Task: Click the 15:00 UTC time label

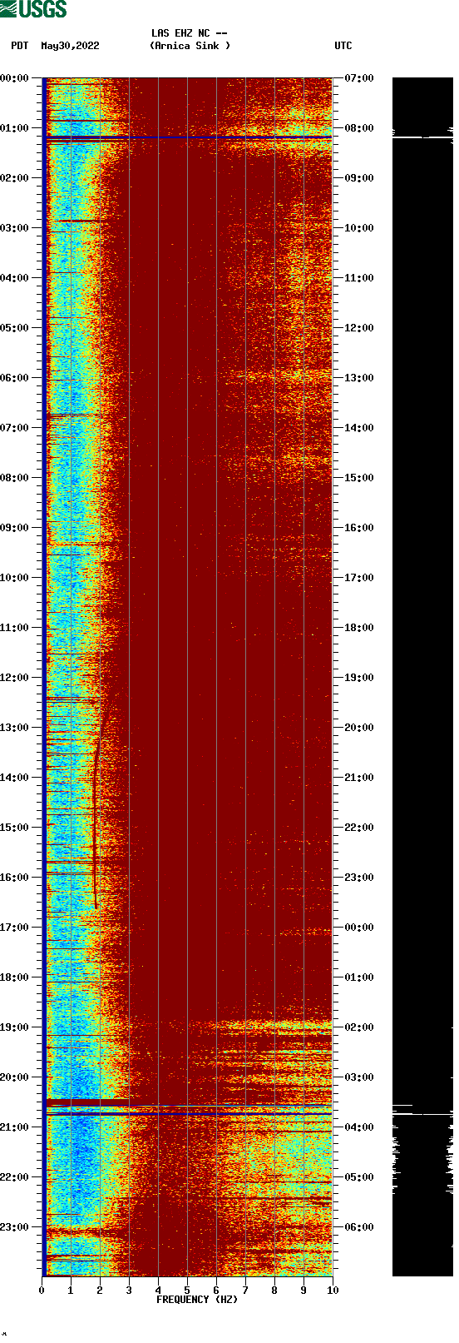Action: point(359,478)
